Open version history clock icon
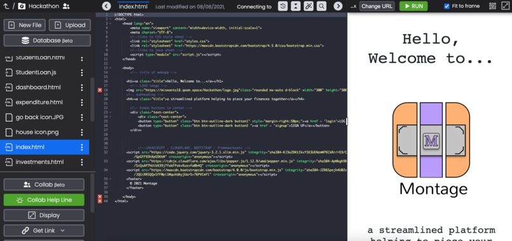 [283, 6]
